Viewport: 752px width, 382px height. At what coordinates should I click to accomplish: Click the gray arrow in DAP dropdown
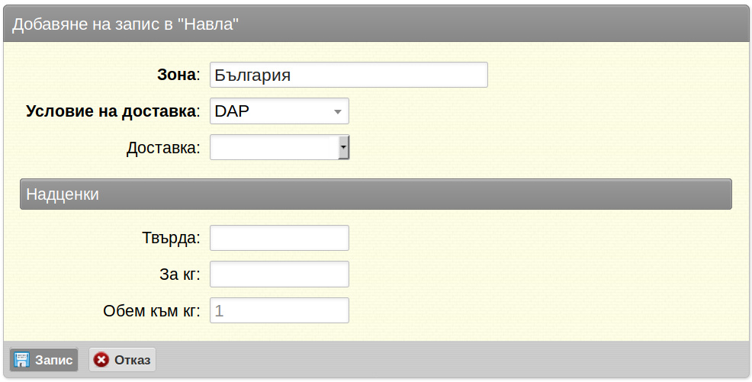(x=338, y=111)
